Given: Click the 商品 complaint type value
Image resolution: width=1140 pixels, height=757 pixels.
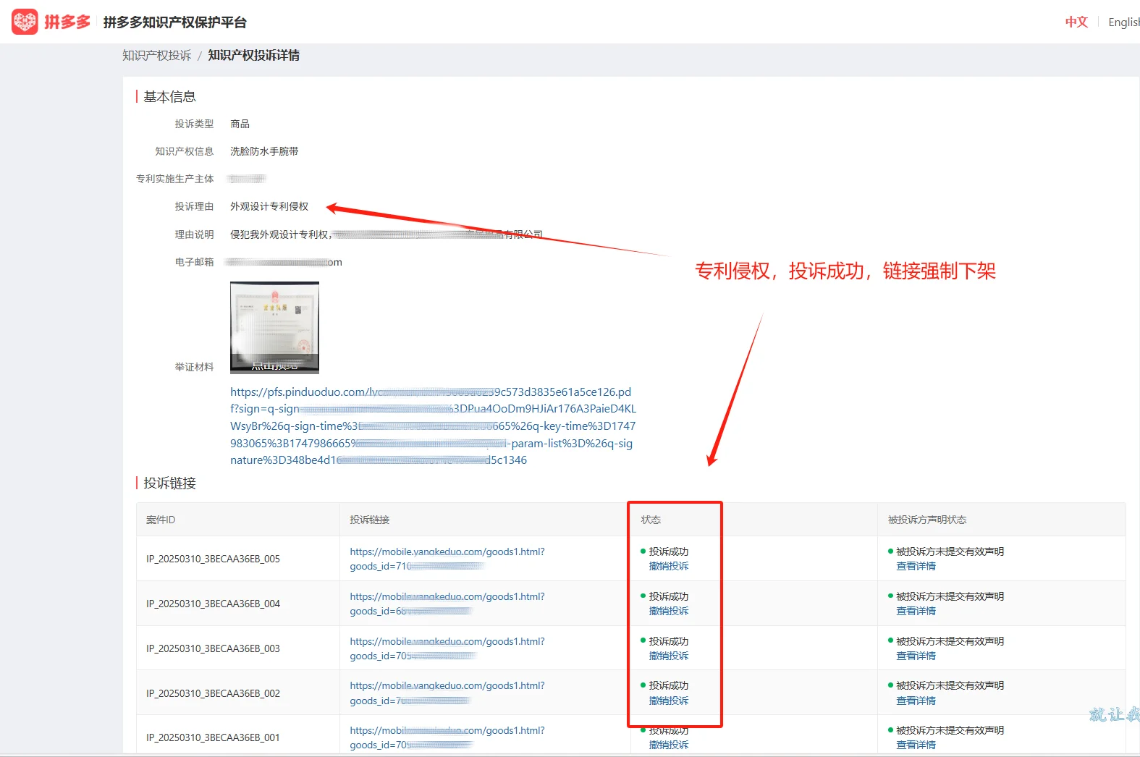Looking at the screenshot, I should point(240,124).
